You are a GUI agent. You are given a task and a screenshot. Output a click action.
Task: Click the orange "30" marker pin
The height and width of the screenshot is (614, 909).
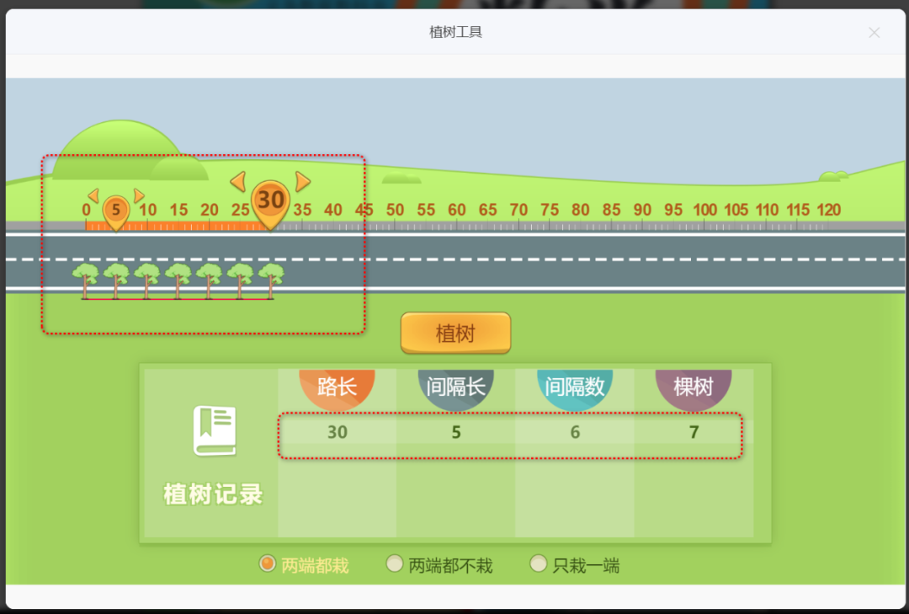point(270,200)
